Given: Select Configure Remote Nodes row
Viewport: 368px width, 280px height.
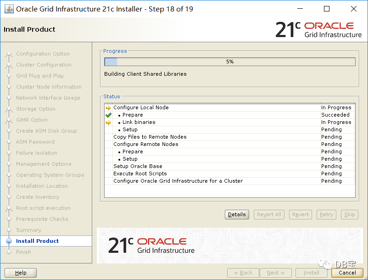Looking at the screenshot, I should tap(230, 144).
